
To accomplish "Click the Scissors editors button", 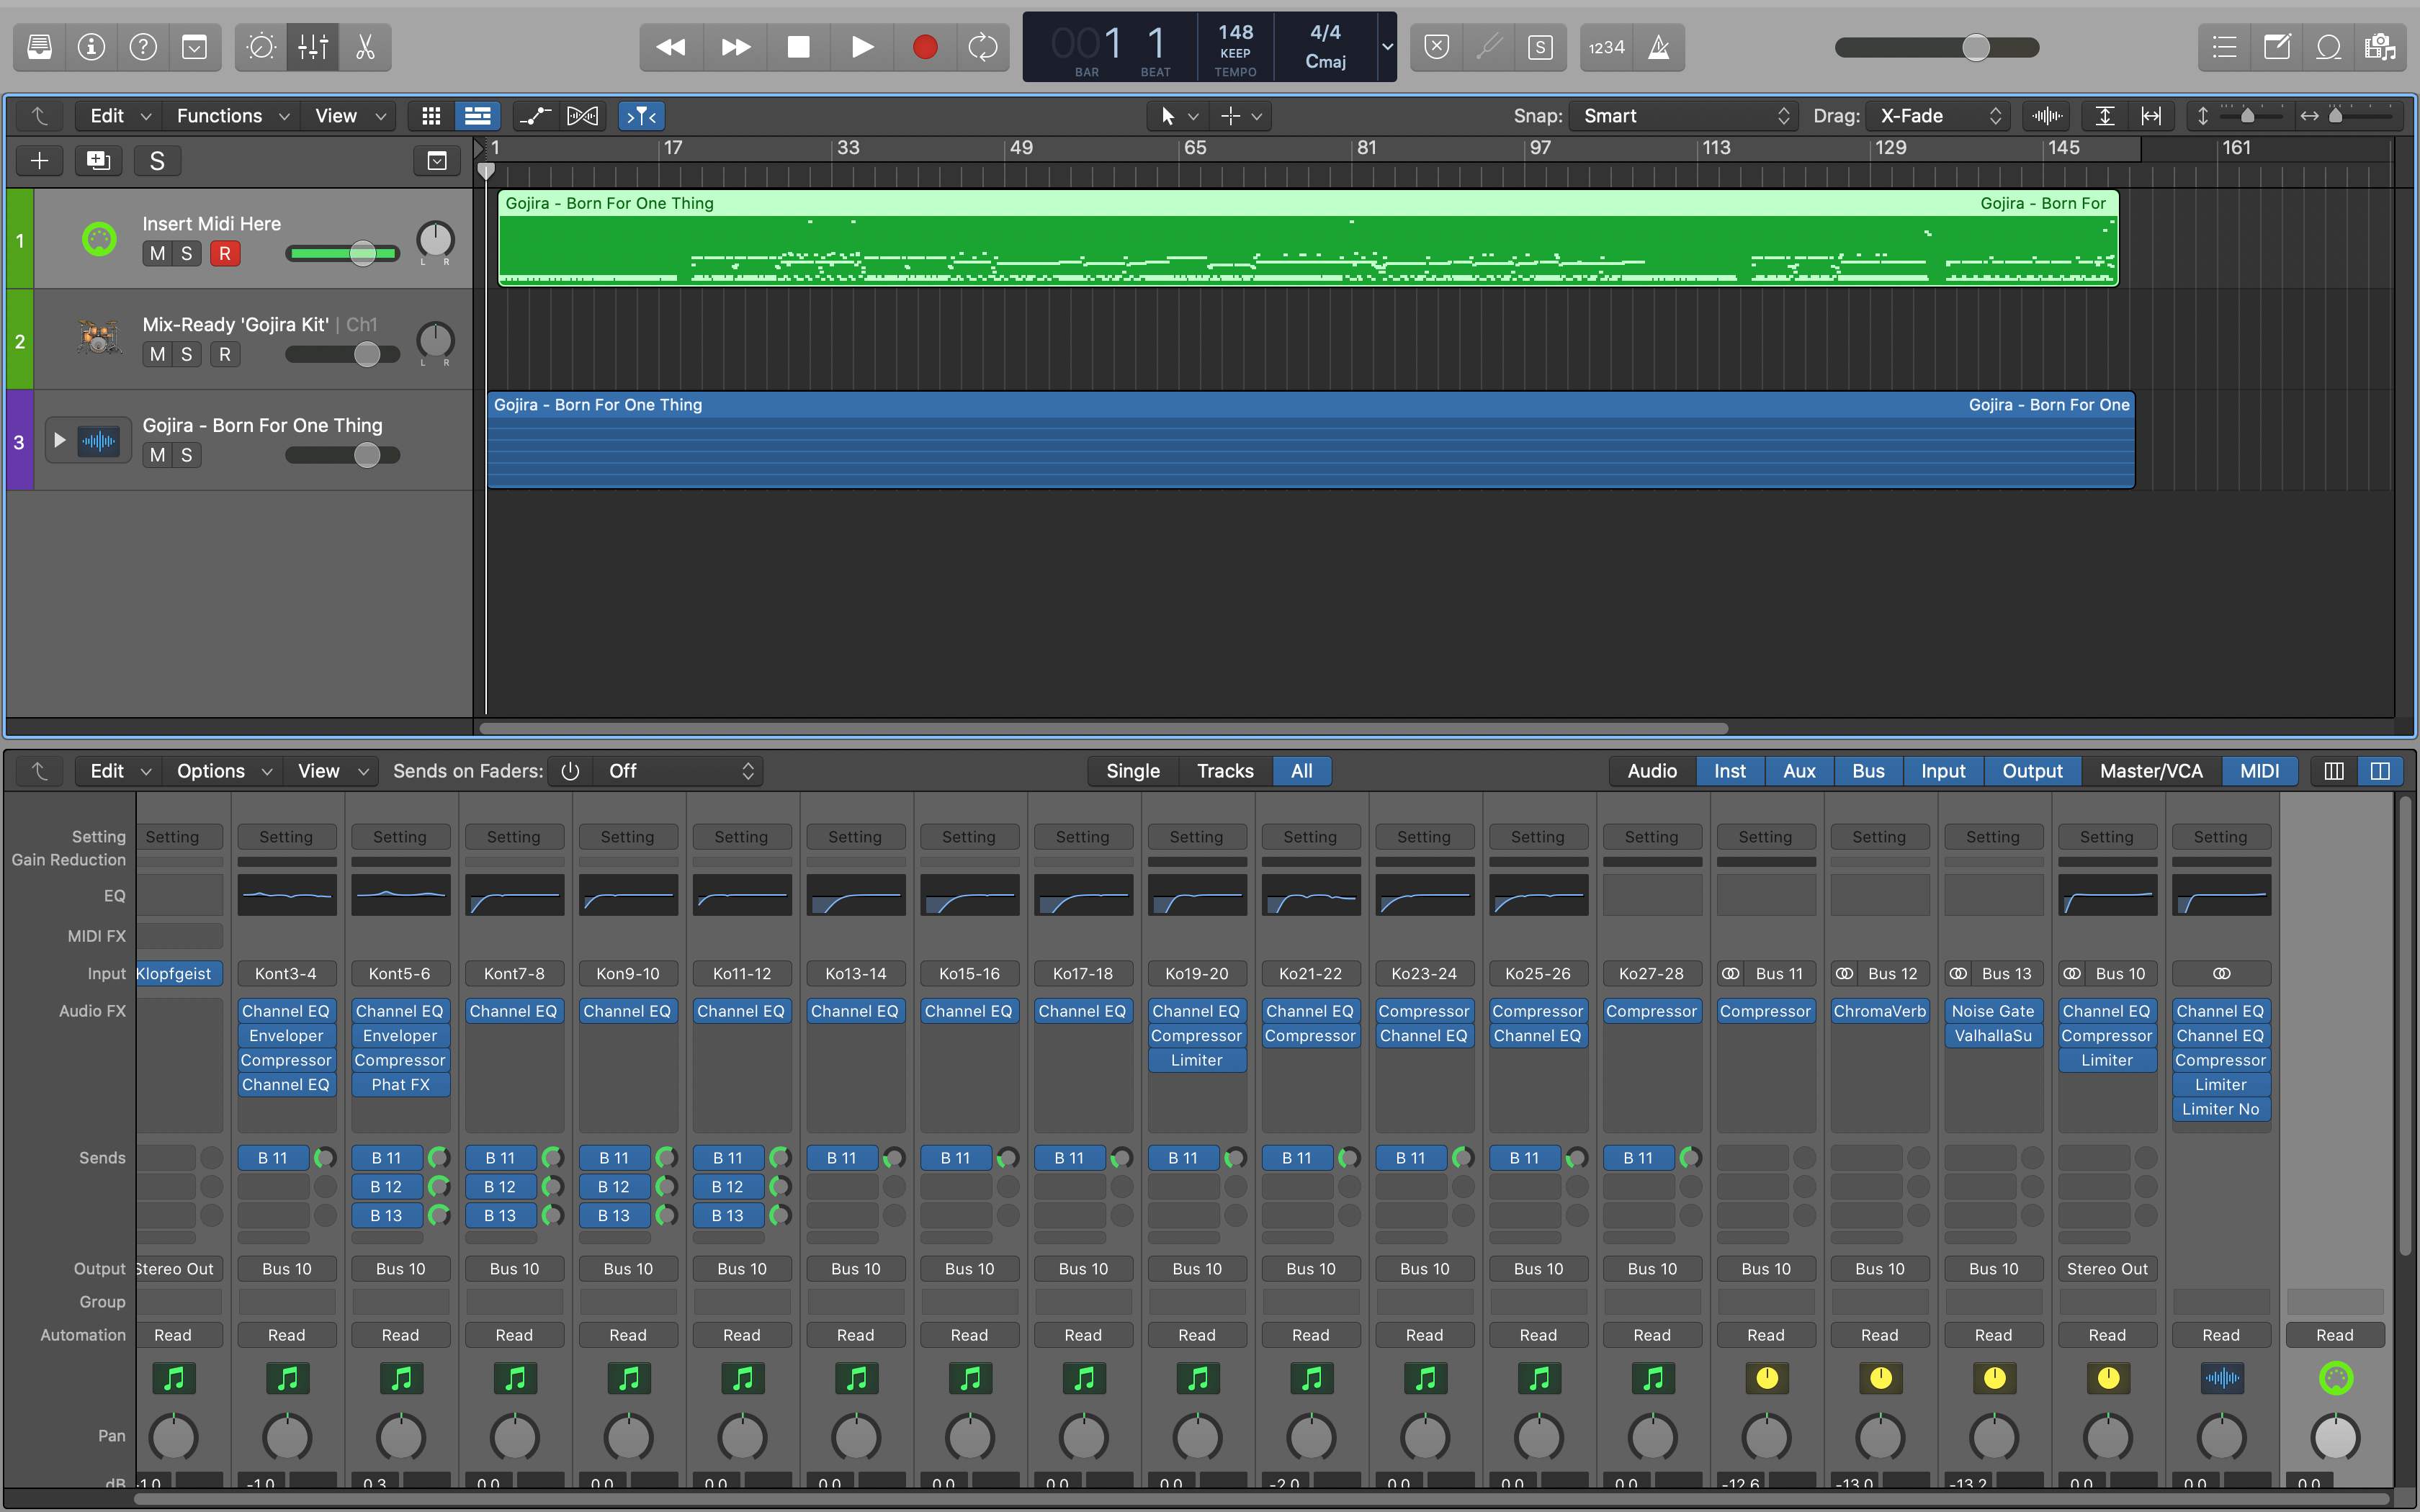I will click(365, 47).
